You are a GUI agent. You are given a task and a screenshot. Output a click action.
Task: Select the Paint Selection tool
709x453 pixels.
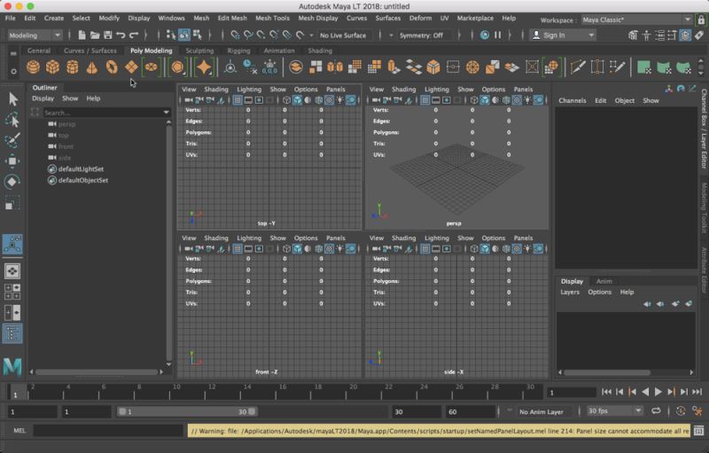(12, 140)
